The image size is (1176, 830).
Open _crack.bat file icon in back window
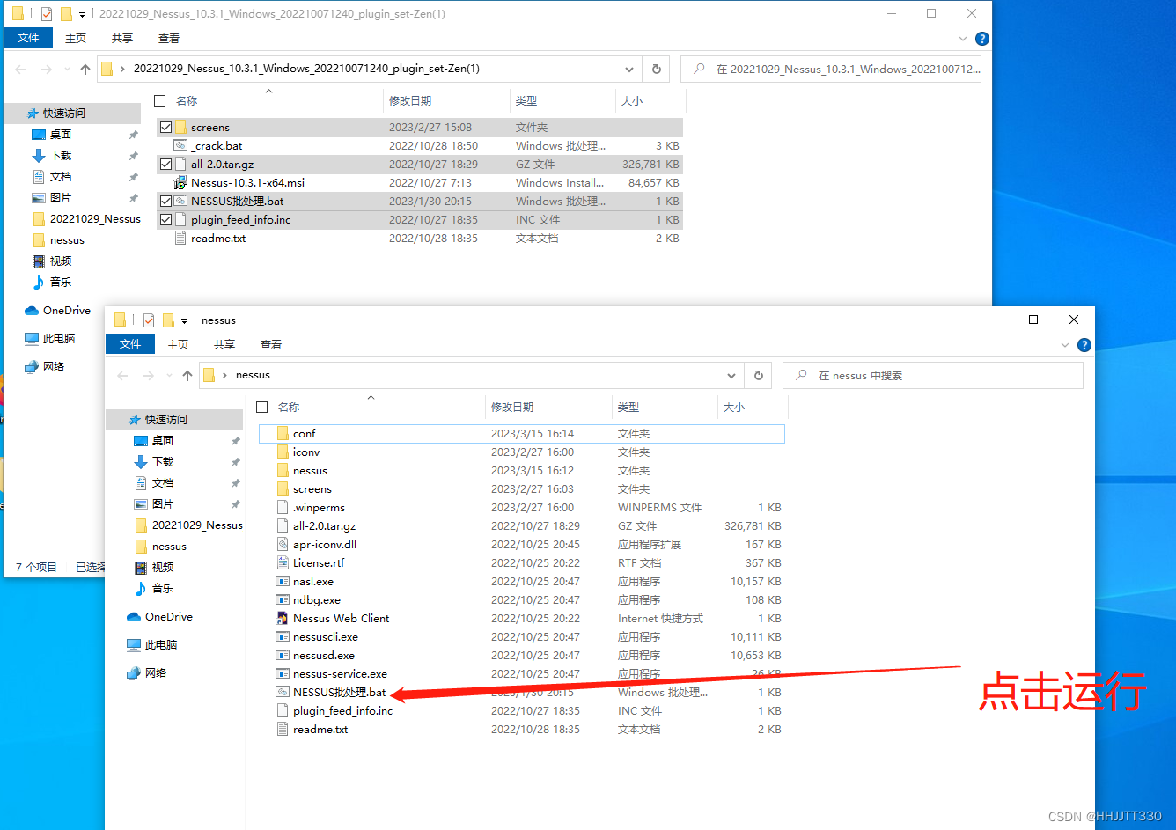click(180, 146)
